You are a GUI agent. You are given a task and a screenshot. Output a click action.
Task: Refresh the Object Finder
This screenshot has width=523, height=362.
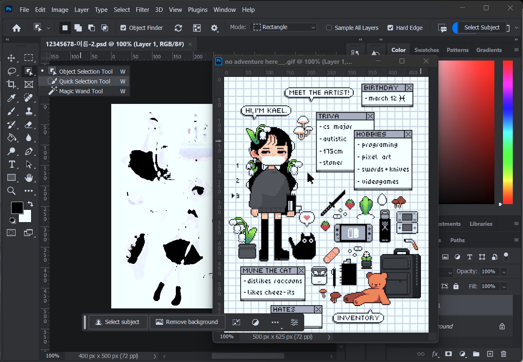178,28
